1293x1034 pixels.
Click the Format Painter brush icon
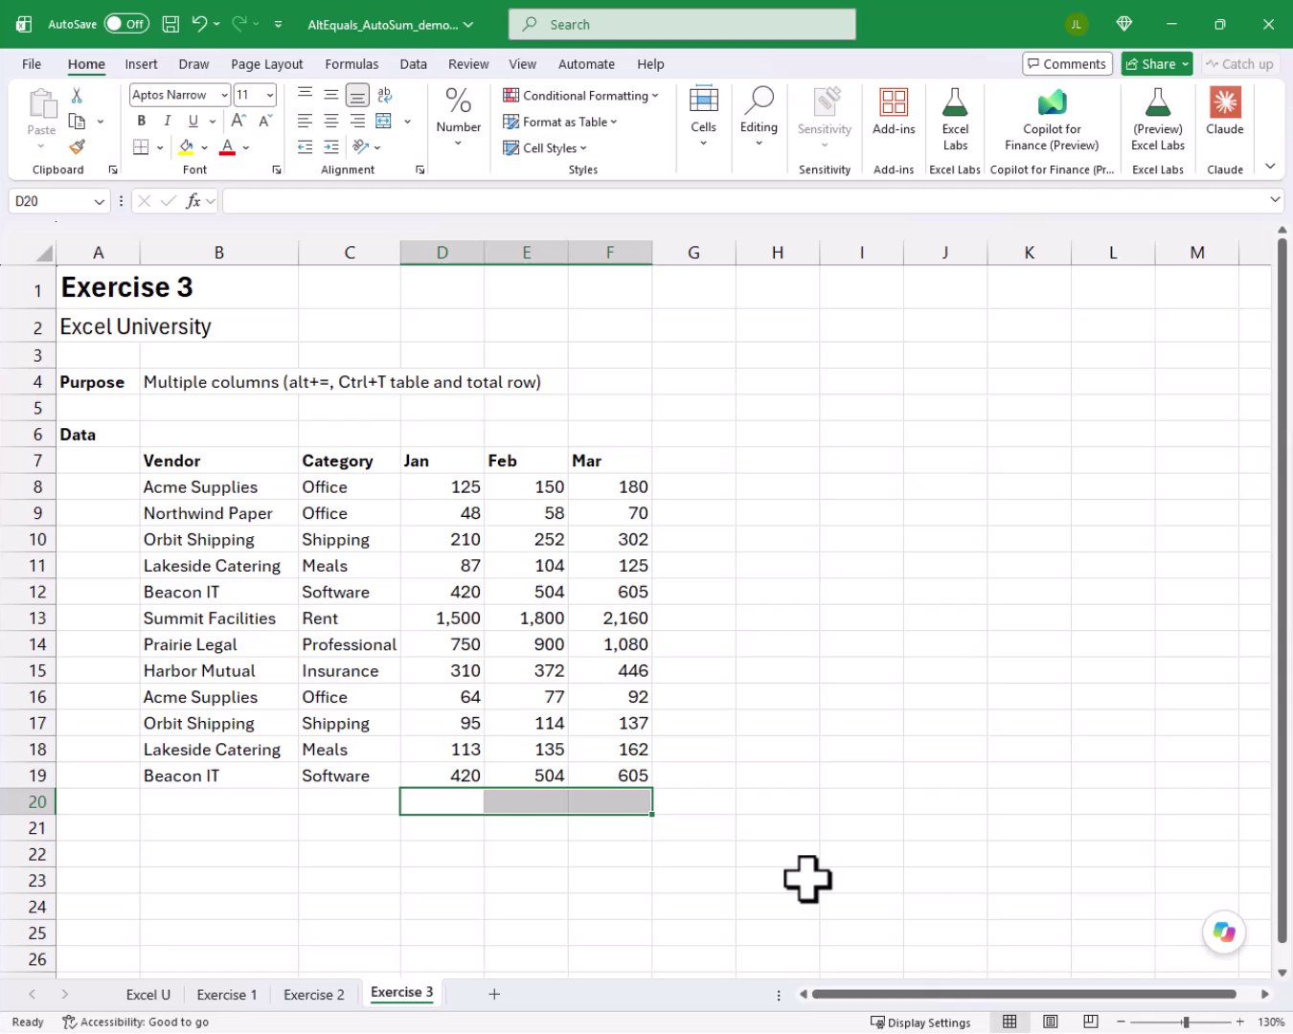coord(77,146)
